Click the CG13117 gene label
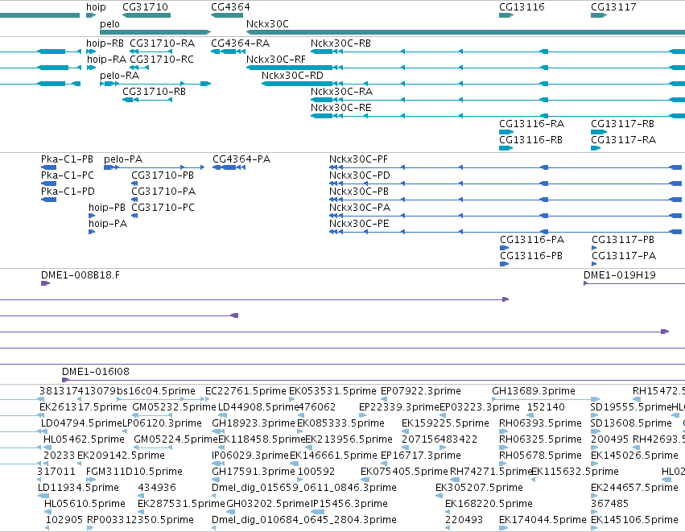This screenshot has width=685, height=532. 613,7
